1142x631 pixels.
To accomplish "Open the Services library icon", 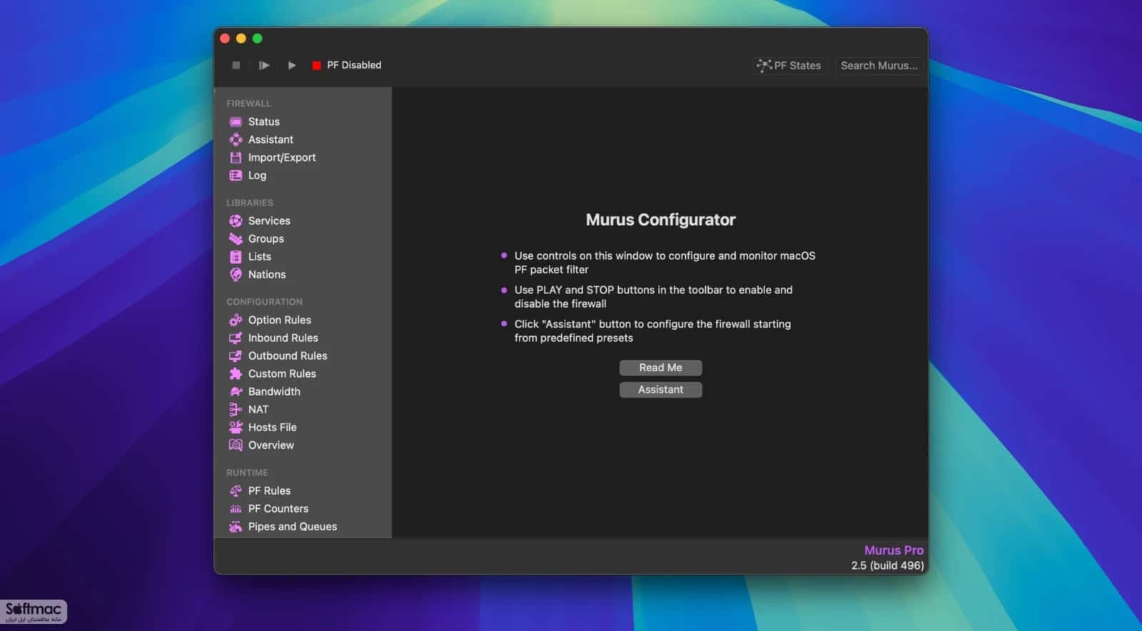I will [236, 221].
